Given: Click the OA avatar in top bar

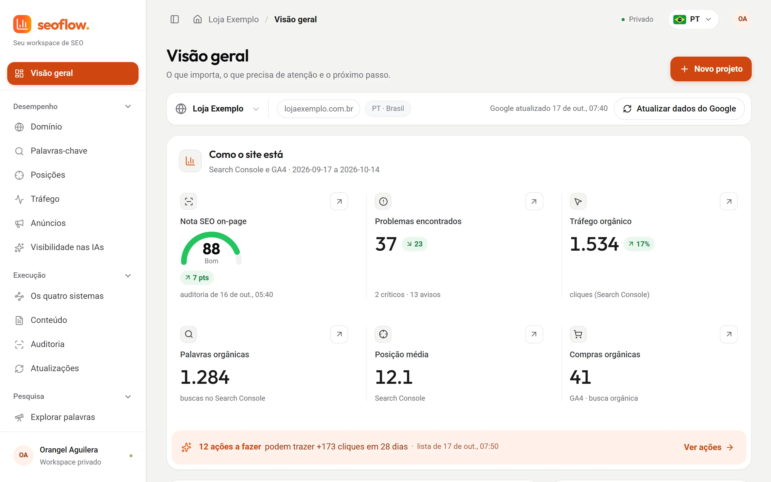Looking at the screenshot, I should click(742, 19).
